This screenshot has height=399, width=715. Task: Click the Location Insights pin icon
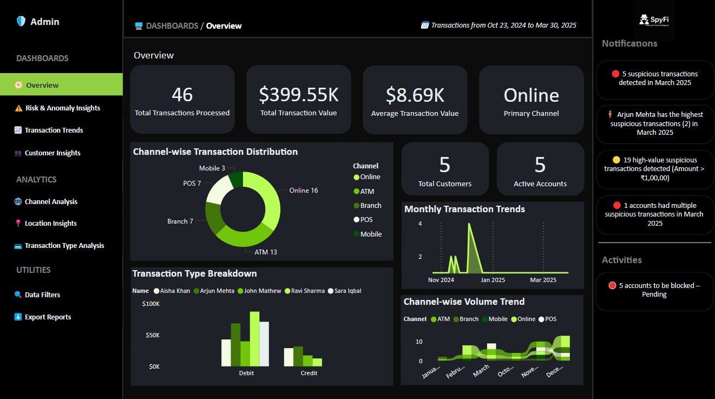tap(17, 223)
